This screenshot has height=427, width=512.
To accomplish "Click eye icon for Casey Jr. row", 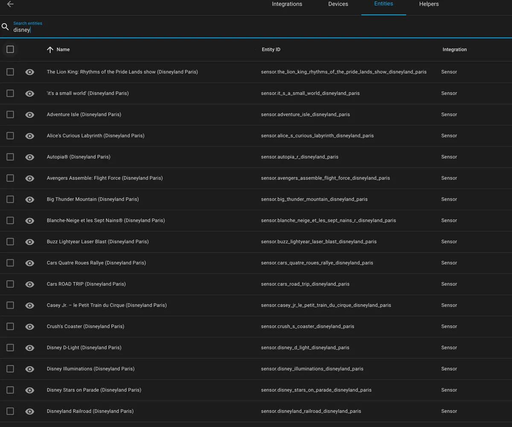I will tap(29, 305).
